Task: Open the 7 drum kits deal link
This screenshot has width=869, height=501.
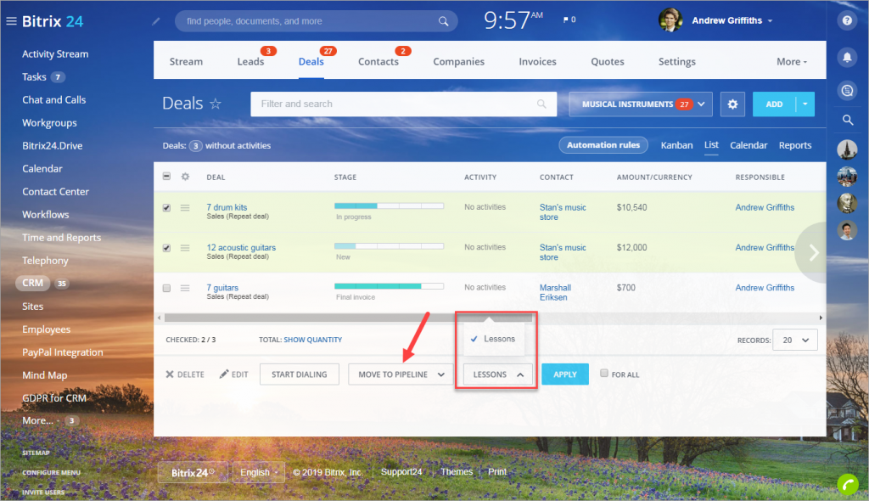Action: pos(227,207)
